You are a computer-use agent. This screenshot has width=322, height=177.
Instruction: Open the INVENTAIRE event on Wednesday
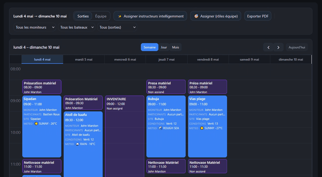click(125, 136)
